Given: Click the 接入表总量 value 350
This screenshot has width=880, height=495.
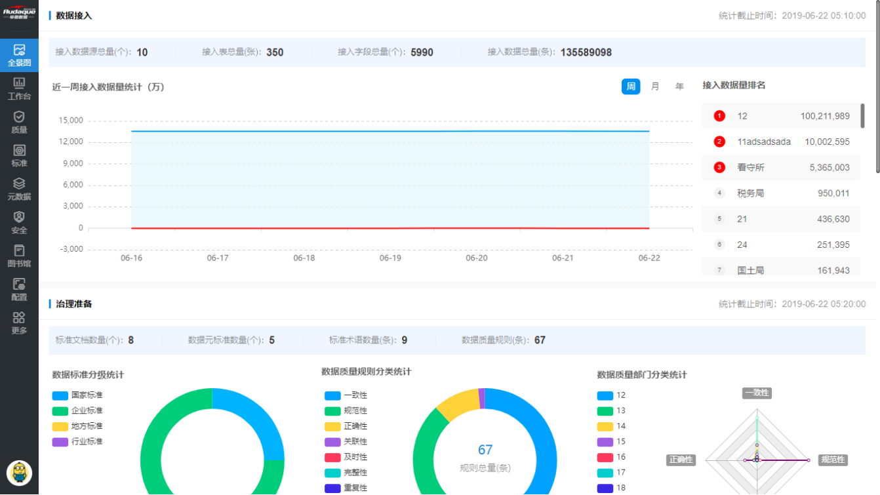Looking at the screenshot, I should (x=275, y=52).
